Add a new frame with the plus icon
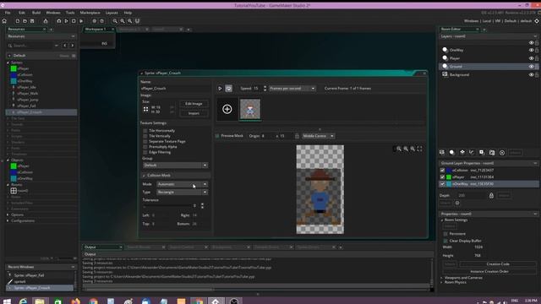The image size is (541, 304). pyautogui.click(x=227, y=109)
